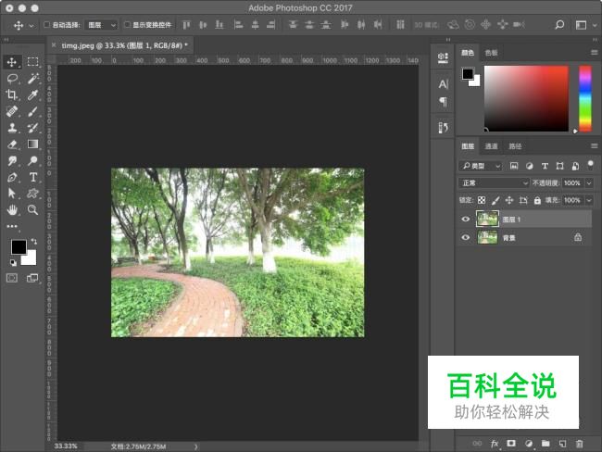Select the Rectangular Marquee tool

(x=32, y=62)
